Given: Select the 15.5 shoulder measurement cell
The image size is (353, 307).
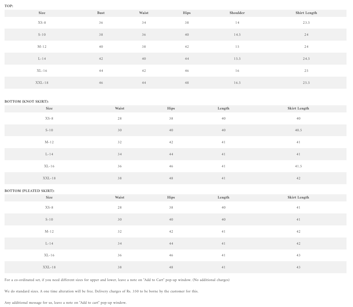Looking at the screenshot, I should coord(237,59).
